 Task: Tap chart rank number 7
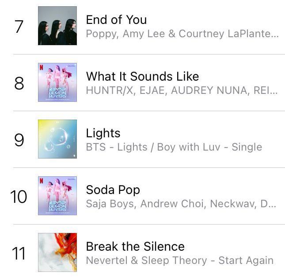[x=19, y=27]
